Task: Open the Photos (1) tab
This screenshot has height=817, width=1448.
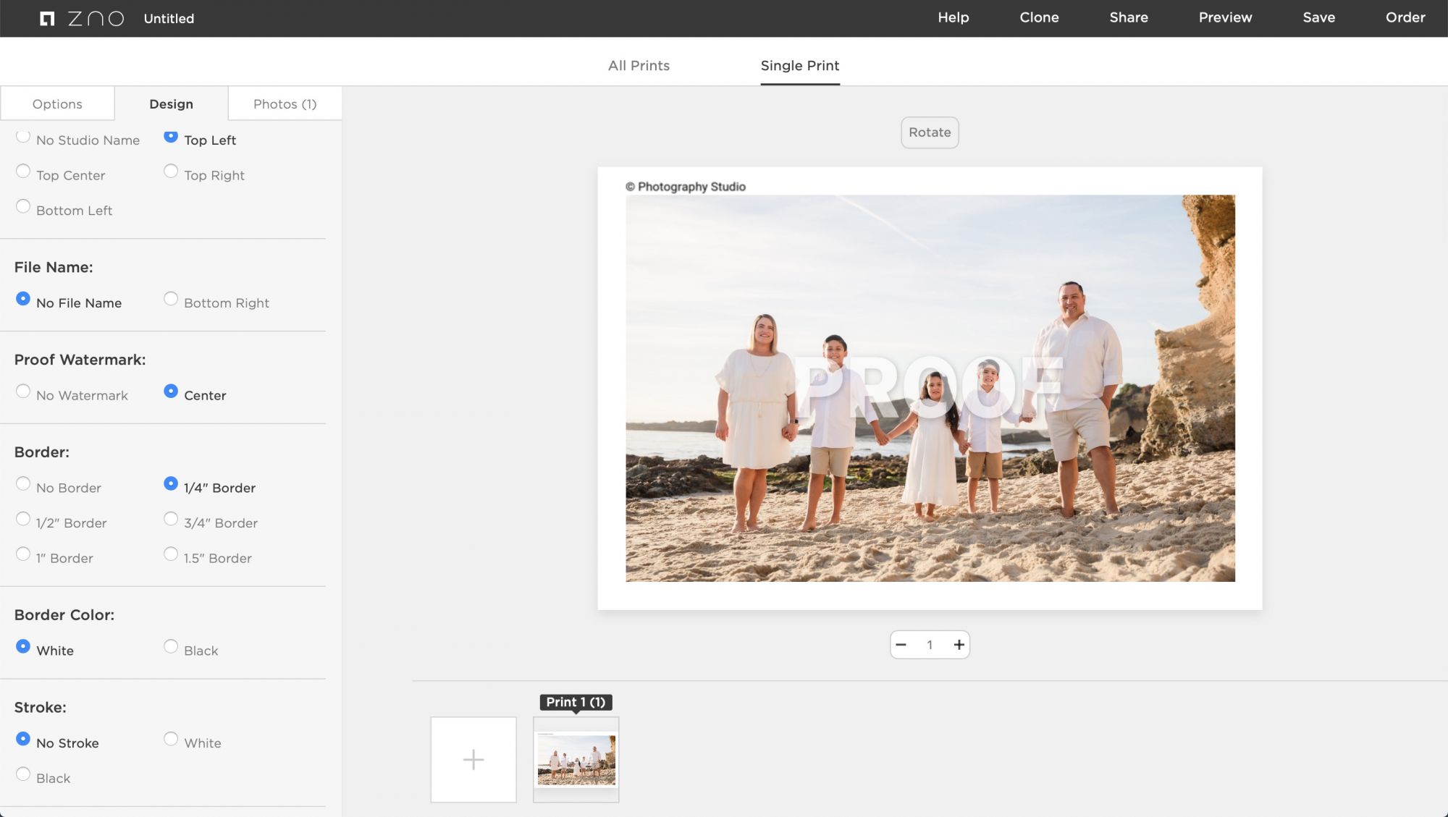Action: click(285, 103)
